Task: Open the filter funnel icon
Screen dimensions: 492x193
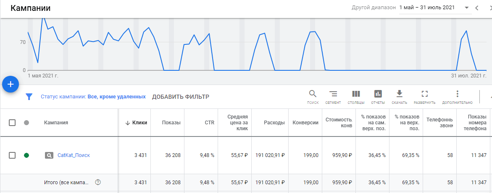Action: [29, 97]
